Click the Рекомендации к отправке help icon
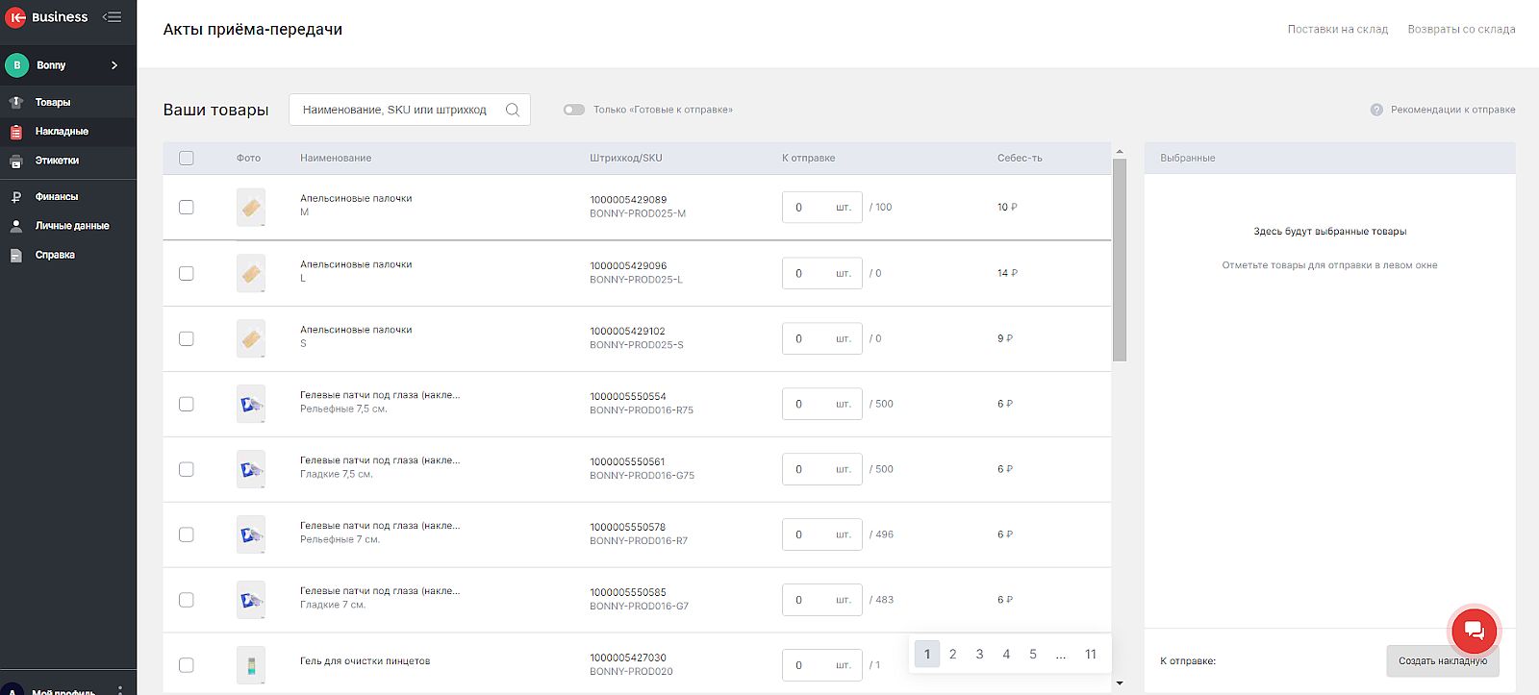This screenshot has width=1539, height=695. tap(1376, 110)
